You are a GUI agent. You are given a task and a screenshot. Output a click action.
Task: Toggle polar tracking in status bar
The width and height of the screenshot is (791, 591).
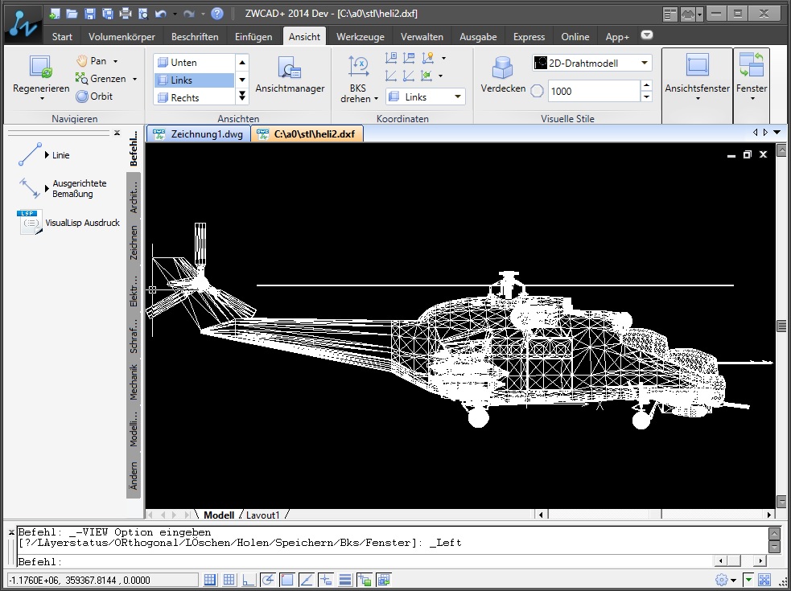point(268,580)
